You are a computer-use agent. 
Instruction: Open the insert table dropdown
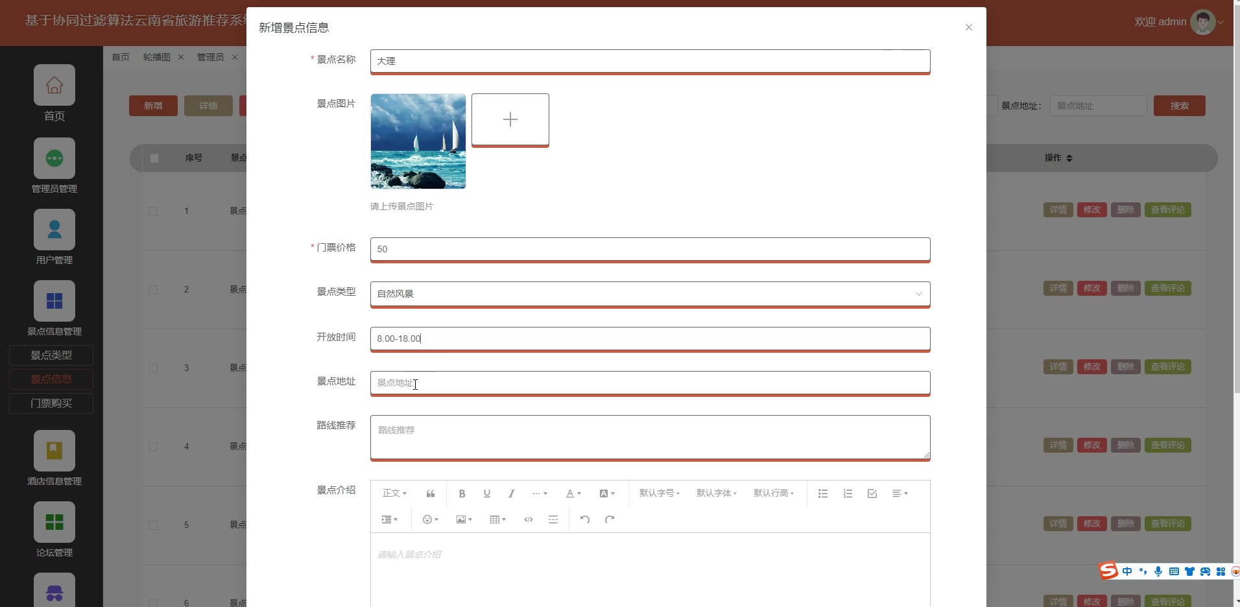[x=498, y=519]
